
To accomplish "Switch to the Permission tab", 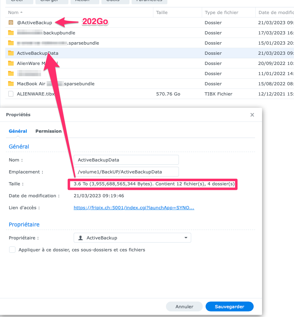I will (x=48, y=131).
